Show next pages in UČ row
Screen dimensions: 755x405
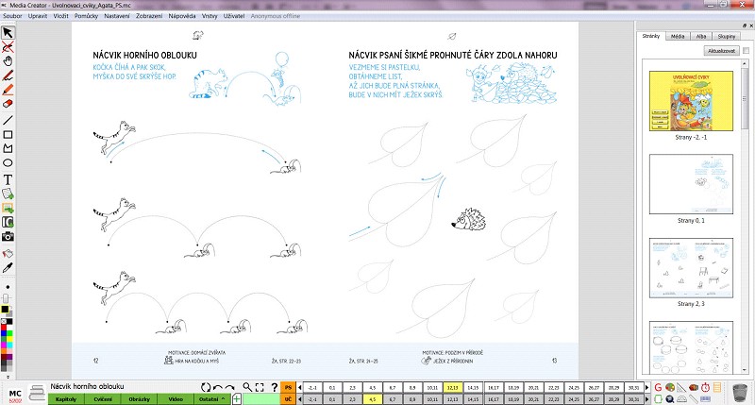[647, 399]
